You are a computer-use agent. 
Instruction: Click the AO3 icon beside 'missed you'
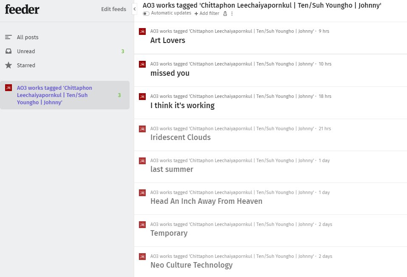(142, 64)
